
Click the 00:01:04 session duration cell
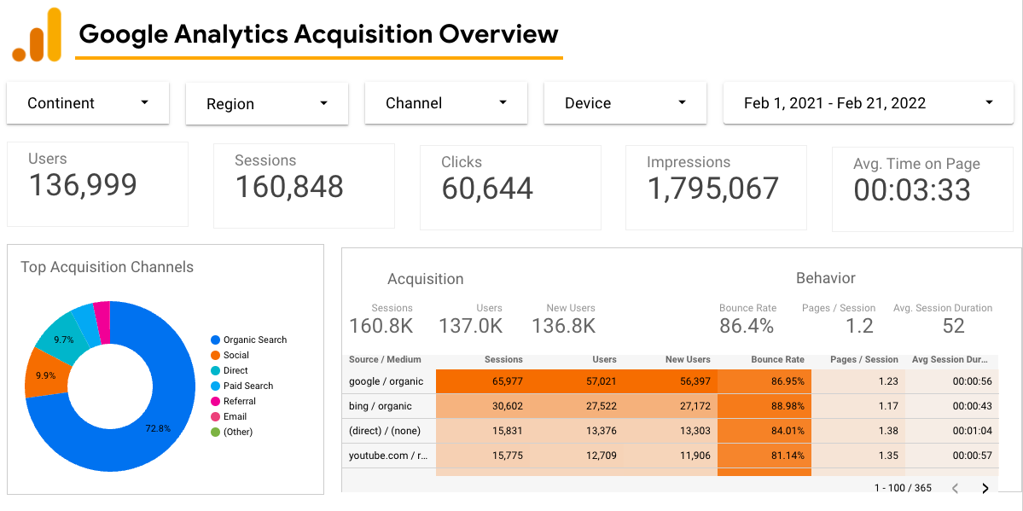(952, 431)
